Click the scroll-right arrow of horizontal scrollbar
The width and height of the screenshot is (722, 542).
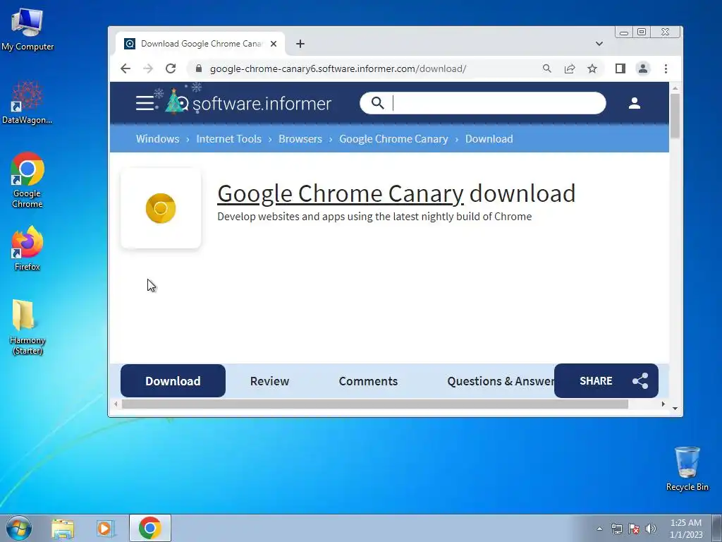point(663,404)
